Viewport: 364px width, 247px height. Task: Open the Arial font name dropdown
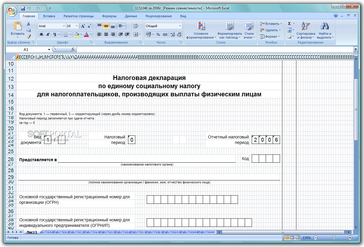point(64,26)
